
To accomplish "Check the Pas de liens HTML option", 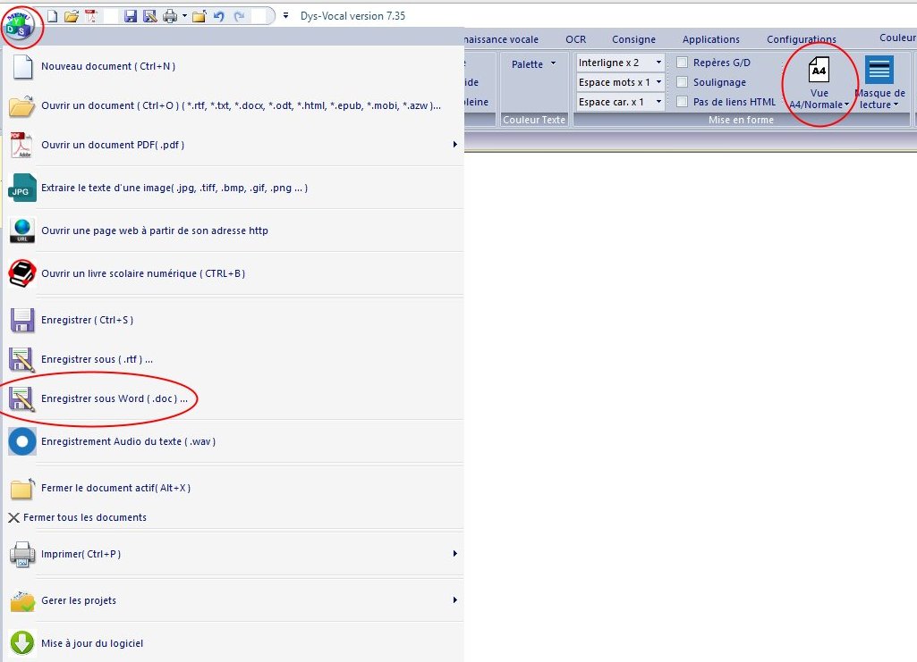I will 683,102.
